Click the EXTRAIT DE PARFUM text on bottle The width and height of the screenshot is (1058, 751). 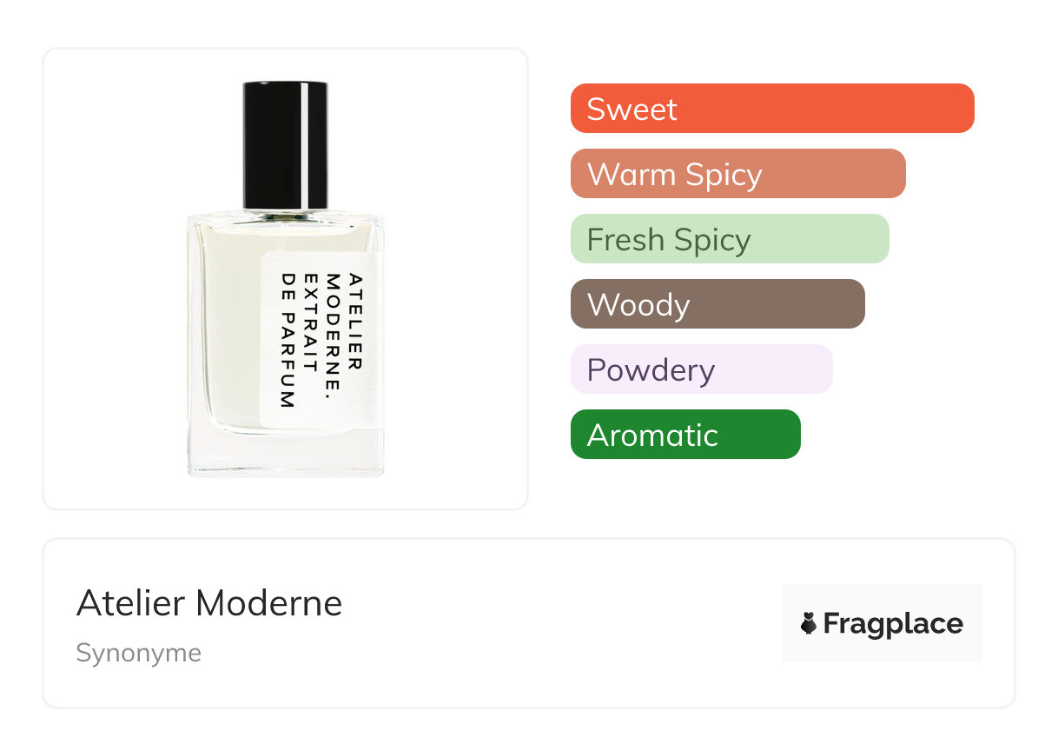[298, 341]
